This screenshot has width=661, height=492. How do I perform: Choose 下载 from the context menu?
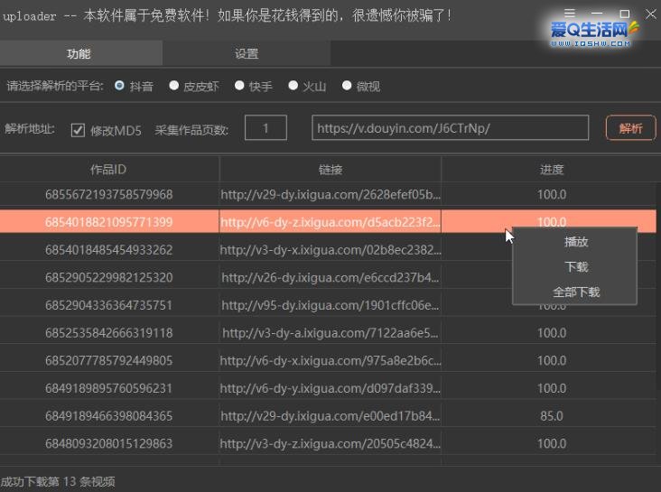point(576,266)
